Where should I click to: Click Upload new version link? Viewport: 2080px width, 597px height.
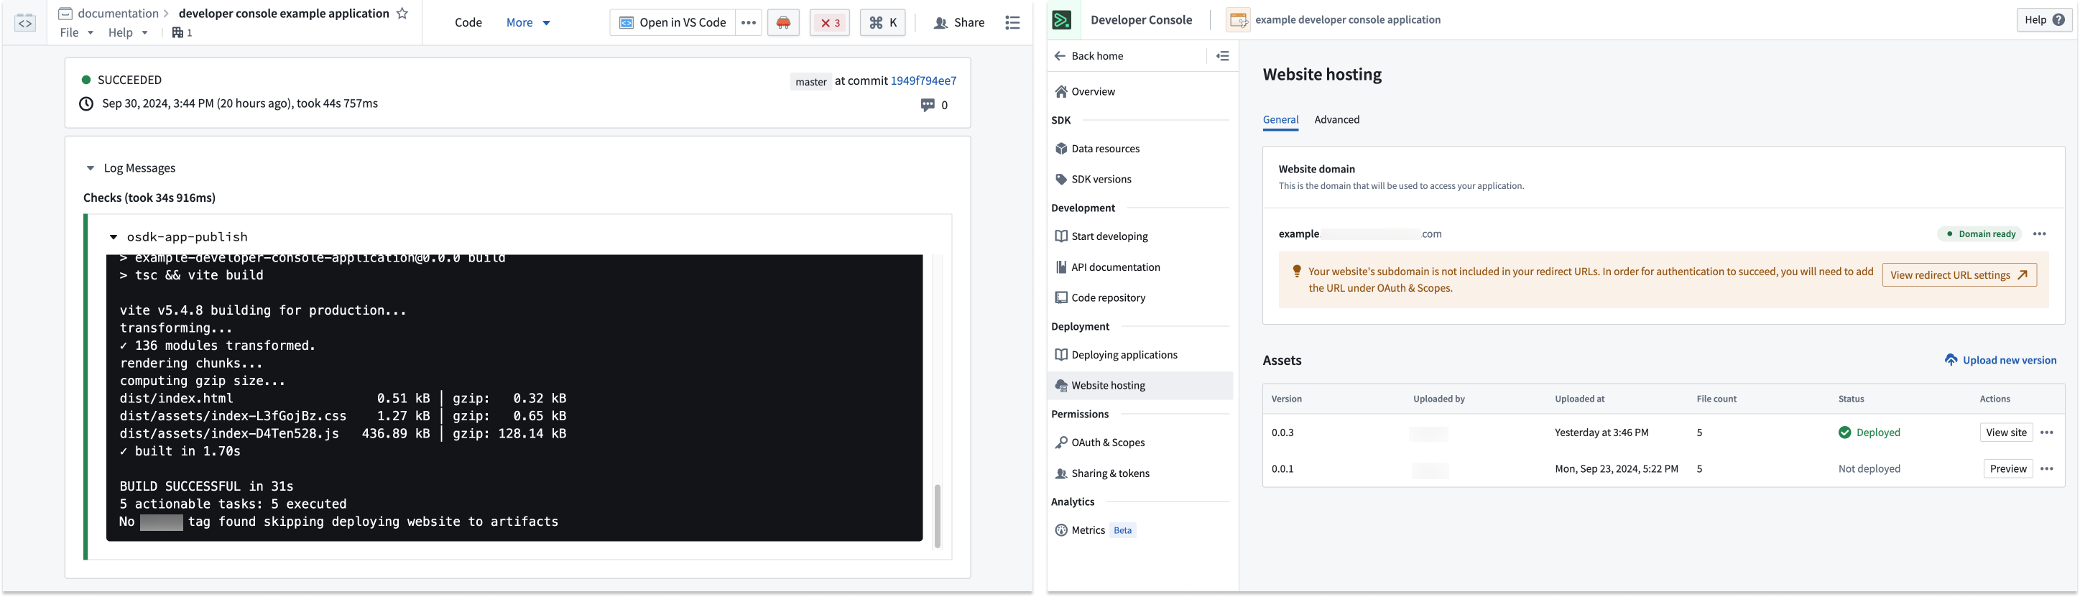pos(2000,361)
